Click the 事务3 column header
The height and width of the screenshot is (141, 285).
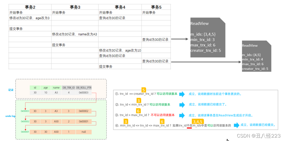(75, 7)
